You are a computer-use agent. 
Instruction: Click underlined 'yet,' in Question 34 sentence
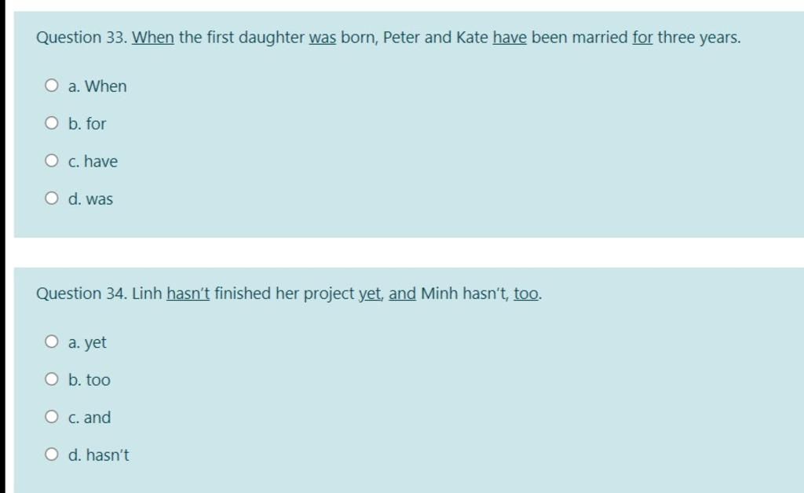coord(371,294)
